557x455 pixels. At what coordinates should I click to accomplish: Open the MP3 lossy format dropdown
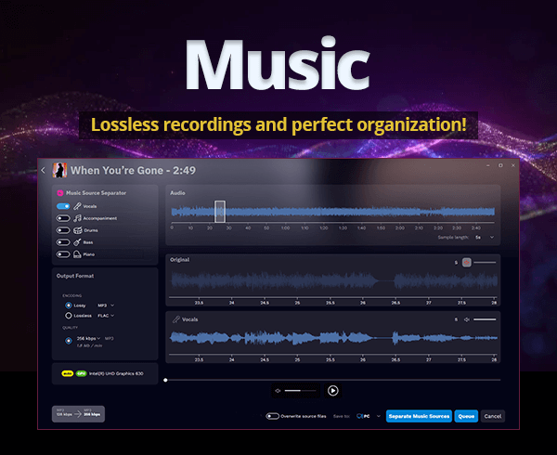pos(109,305)
